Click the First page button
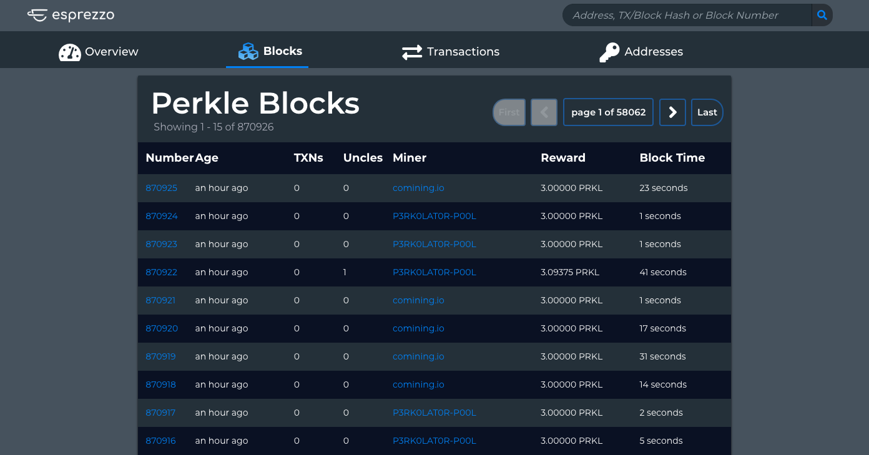Screen dimensions: 869x455 click(x=509, y=112)
